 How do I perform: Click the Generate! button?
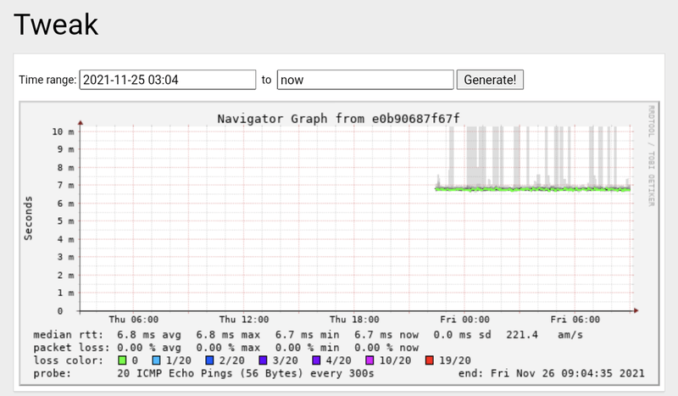pyautogui.click(x=490, y=80)
